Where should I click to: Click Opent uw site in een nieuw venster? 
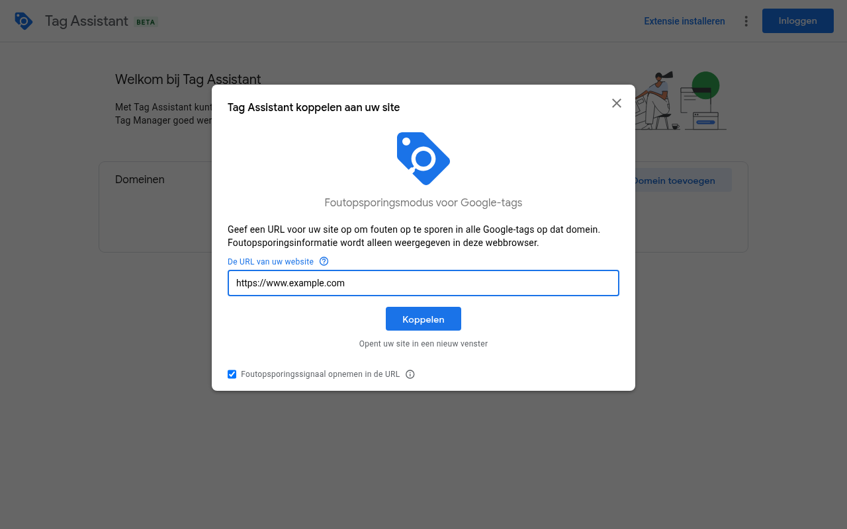(x=423, y=344)
